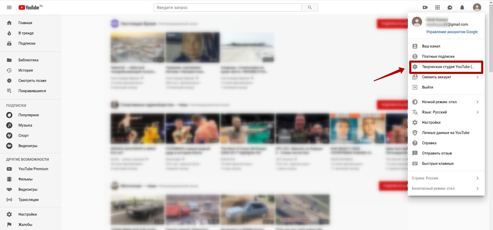
Task: Open Настройки in the account menu
Action: [446, 122]
